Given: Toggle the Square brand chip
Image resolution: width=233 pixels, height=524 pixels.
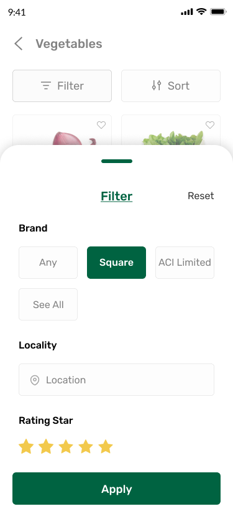Looking at the screenshot, I should click(117, 263).
